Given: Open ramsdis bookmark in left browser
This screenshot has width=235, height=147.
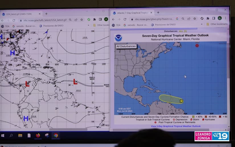Looking at the screenshot, I should coord(24,26).
